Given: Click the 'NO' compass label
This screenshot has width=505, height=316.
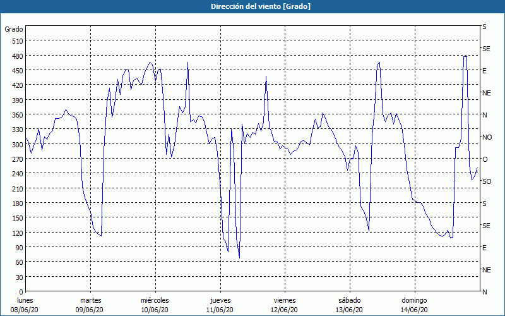Looking at the screenshot, I should coord(487,137).
